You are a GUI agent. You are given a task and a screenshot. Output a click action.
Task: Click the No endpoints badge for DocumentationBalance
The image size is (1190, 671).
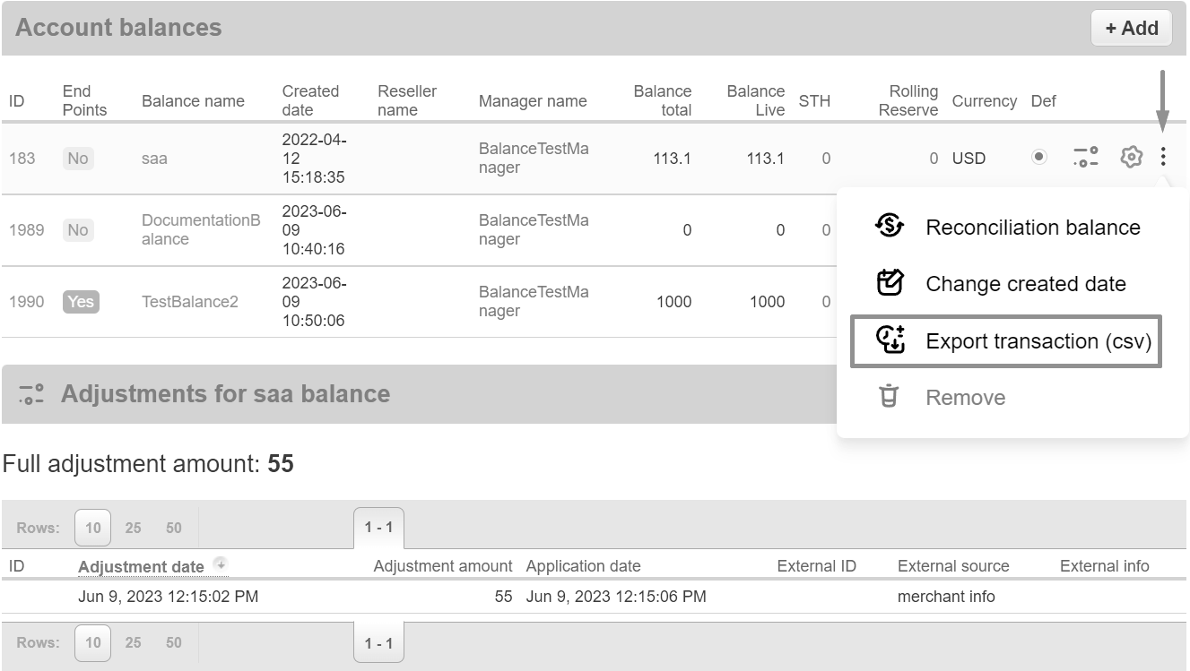click(x=78, y=230)
